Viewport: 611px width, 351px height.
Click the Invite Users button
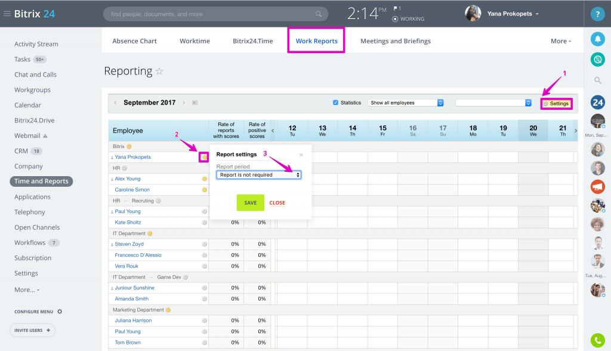[x=32, y=330]
